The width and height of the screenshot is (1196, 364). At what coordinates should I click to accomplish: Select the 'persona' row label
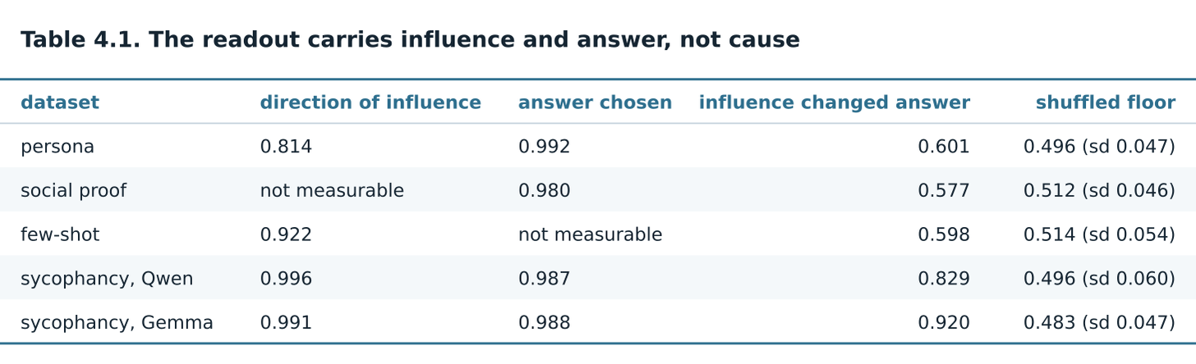(x=57, y=148)
